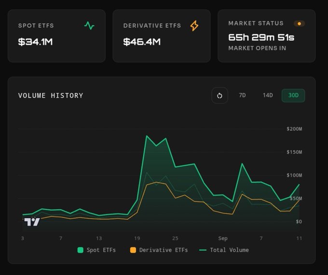Click the 13 x-axis date label
The width and height of the screenshot is (328, 275).
[99, 238]
